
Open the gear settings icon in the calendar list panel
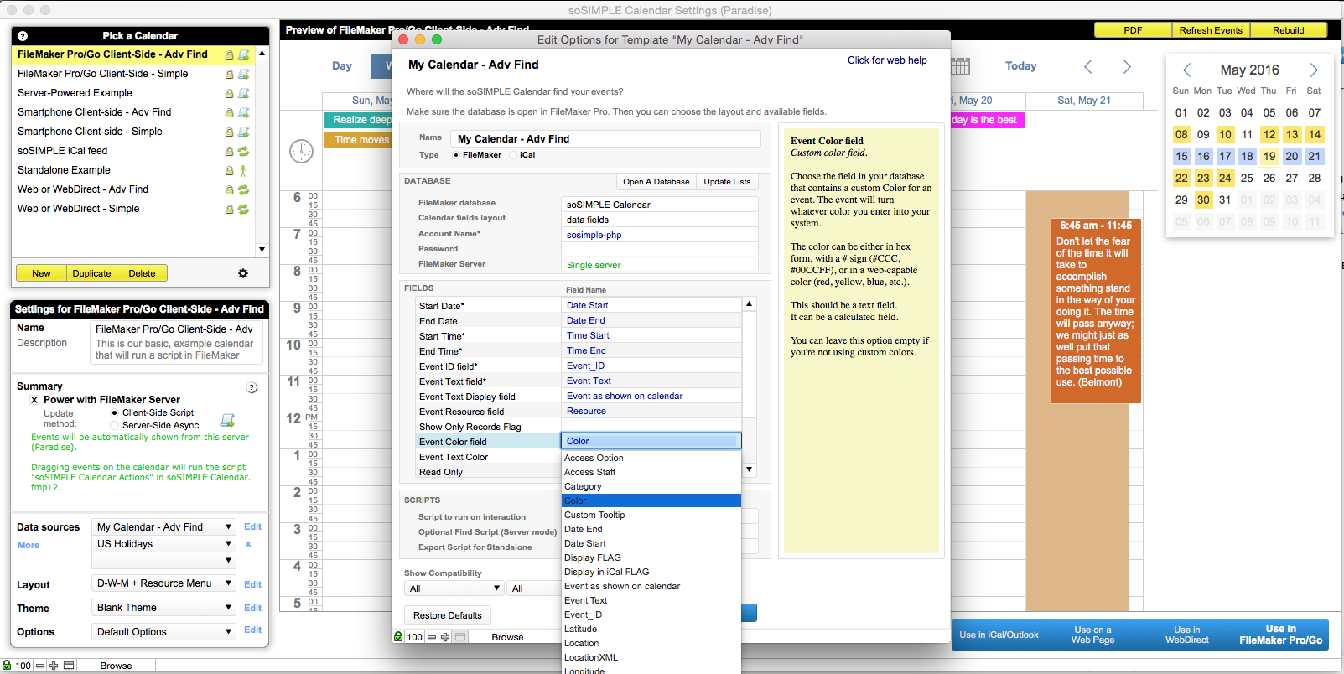243,273
